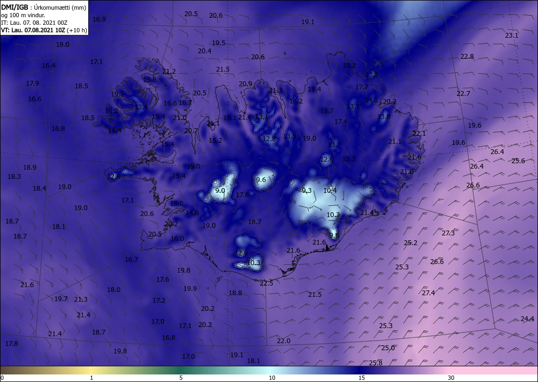Click the map value 19.9
This screenshot has height=382, width=538.
tap(190, 289)
